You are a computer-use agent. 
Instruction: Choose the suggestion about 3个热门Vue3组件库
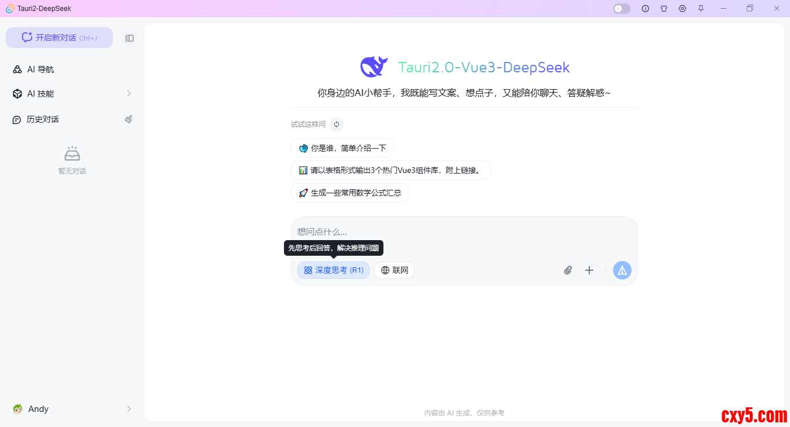point(391,170)
